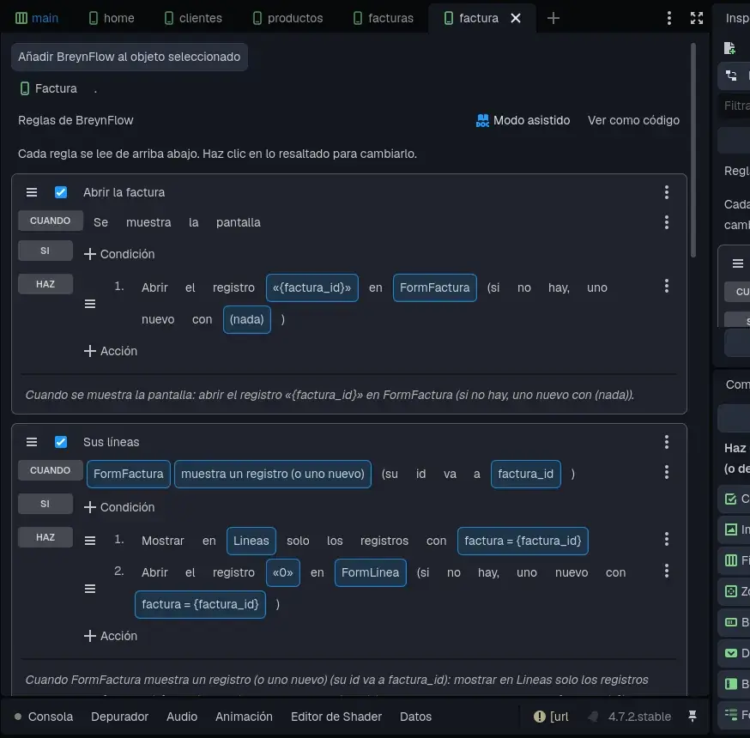The width and height of the screenshot is (750, 738).
Task: Click Ver como código link
Action: pos(633,120)
